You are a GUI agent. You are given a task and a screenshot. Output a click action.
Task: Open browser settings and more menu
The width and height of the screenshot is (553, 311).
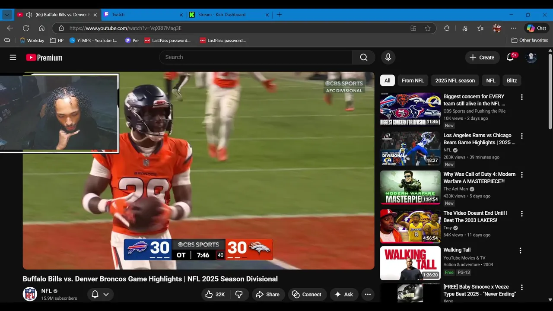coord(513,28)
